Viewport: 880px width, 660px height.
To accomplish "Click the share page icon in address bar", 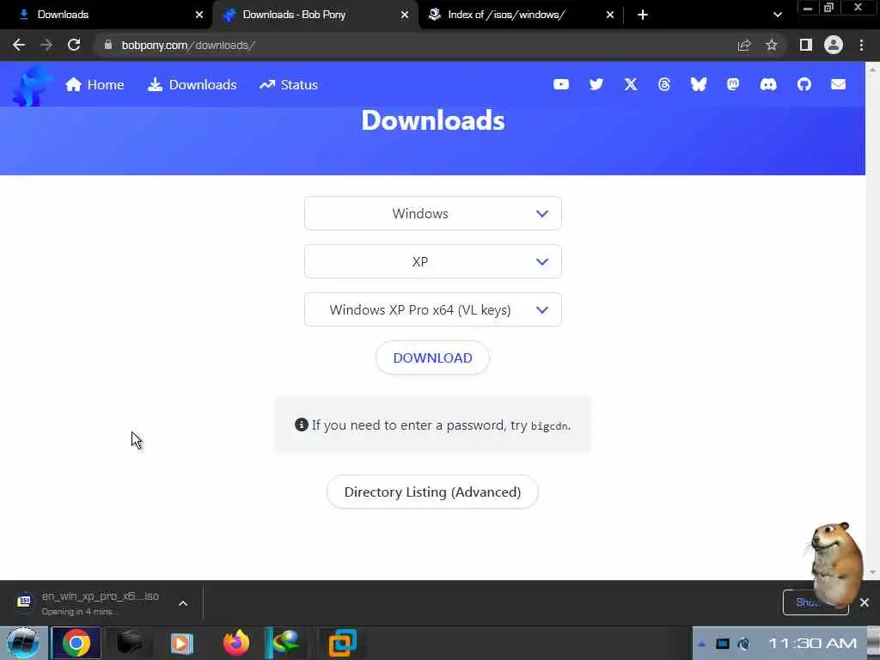I will pos(744,45).
